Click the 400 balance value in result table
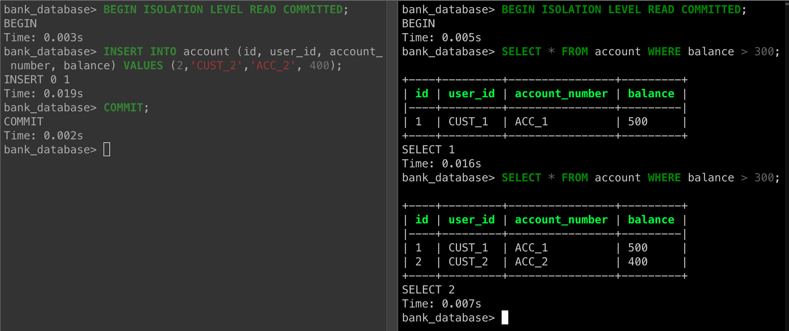 (637, 262)
